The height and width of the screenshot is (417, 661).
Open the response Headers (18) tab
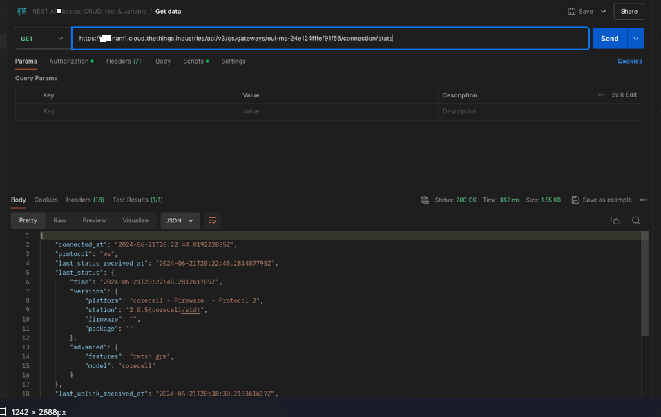[85, 200]
